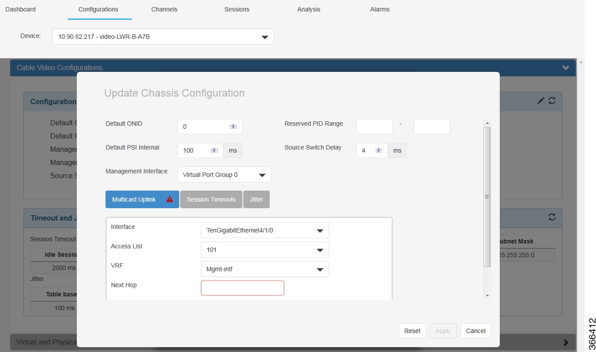Refresh the Timeout and Jitter panel
The image size is (596, 352).
pos(552,217)
